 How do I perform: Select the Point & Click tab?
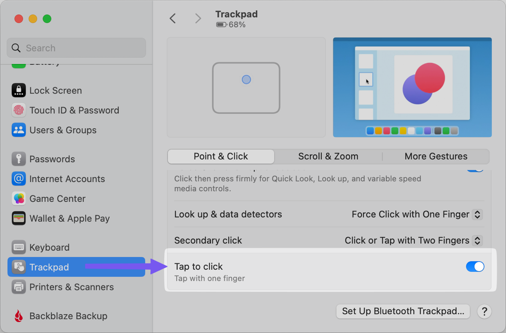(x=221, y=156)
